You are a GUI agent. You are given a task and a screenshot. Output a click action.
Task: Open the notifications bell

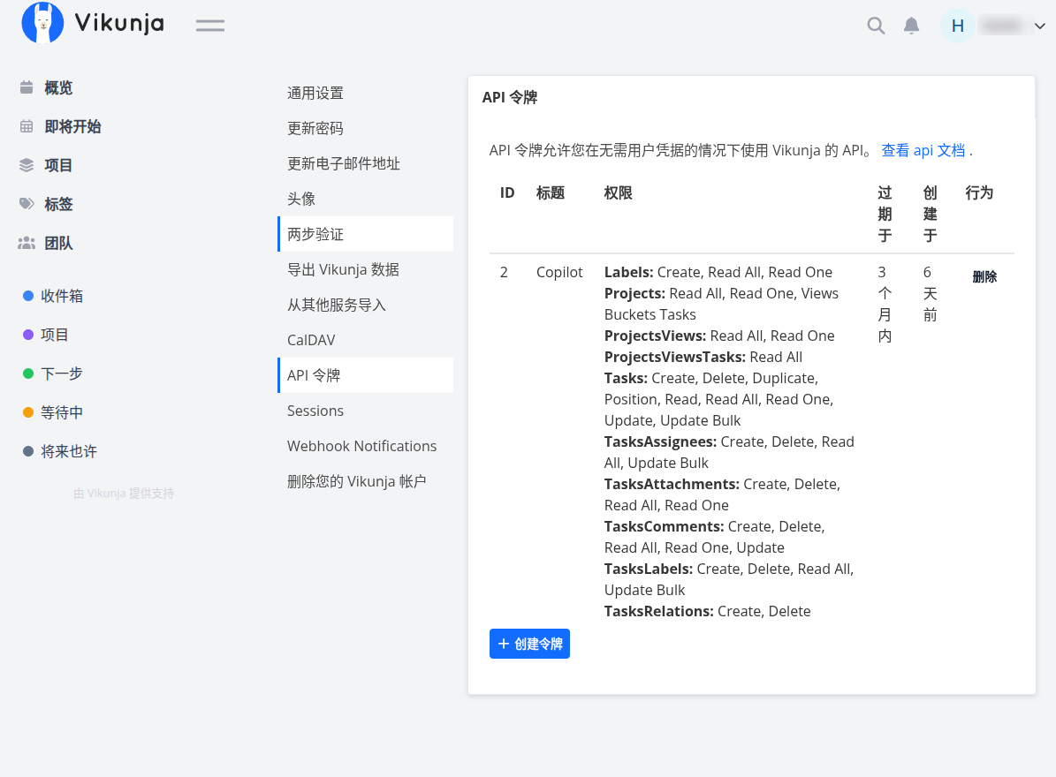(911, 26)
